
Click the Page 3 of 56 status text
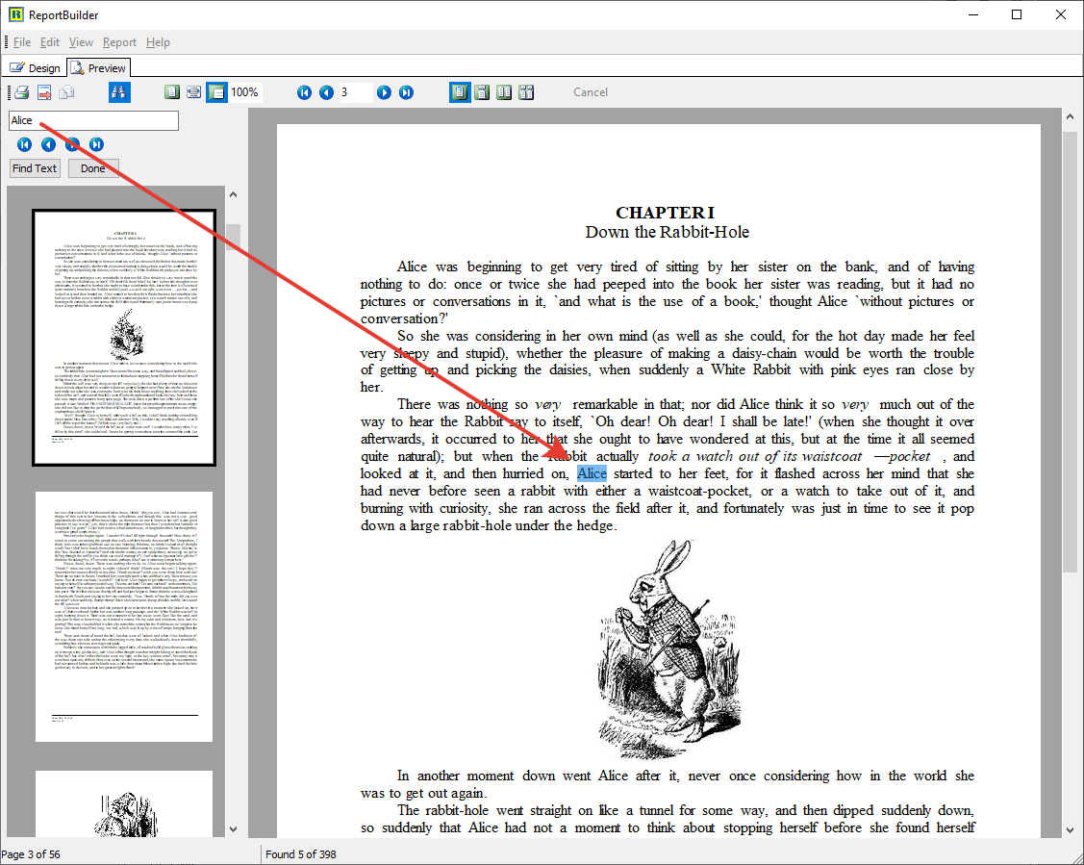pyautogui.click(x=31, y=854)
